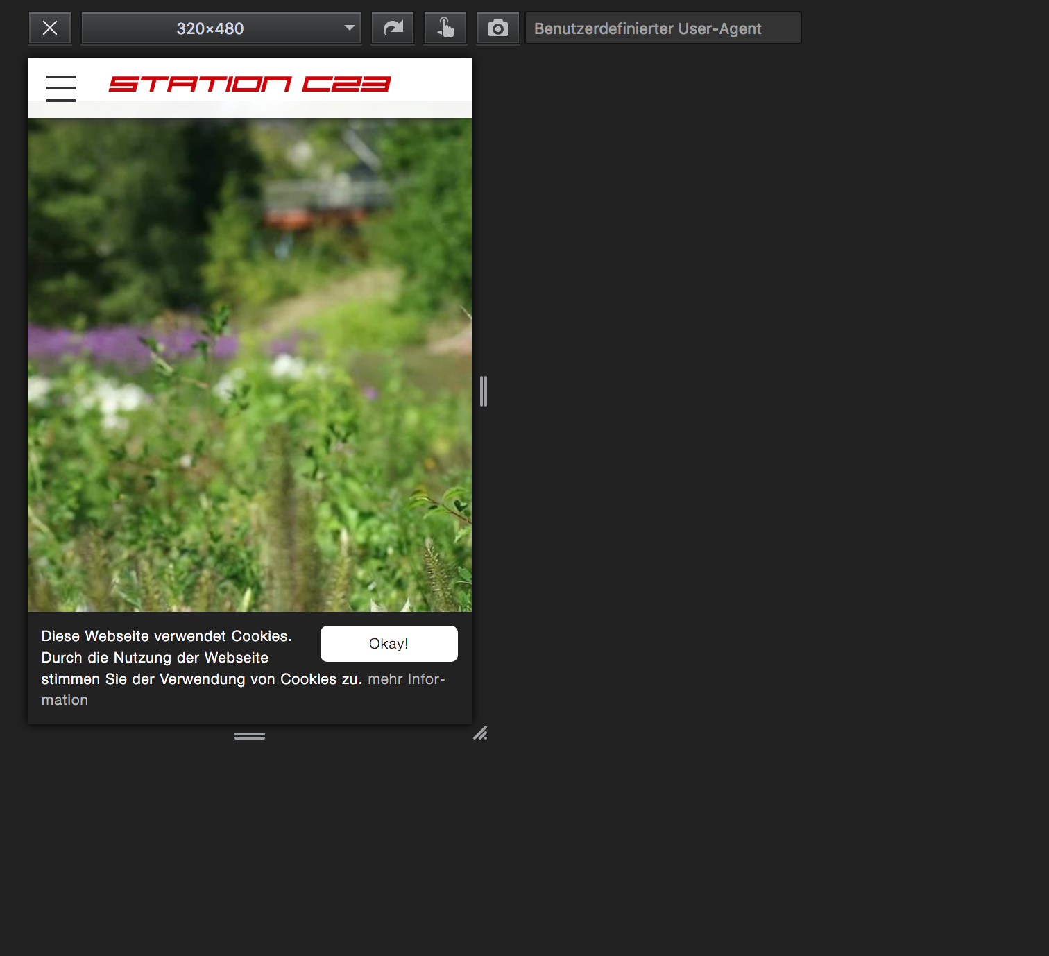Take a screenshot with the camera icon

click(x=498, y=28)
